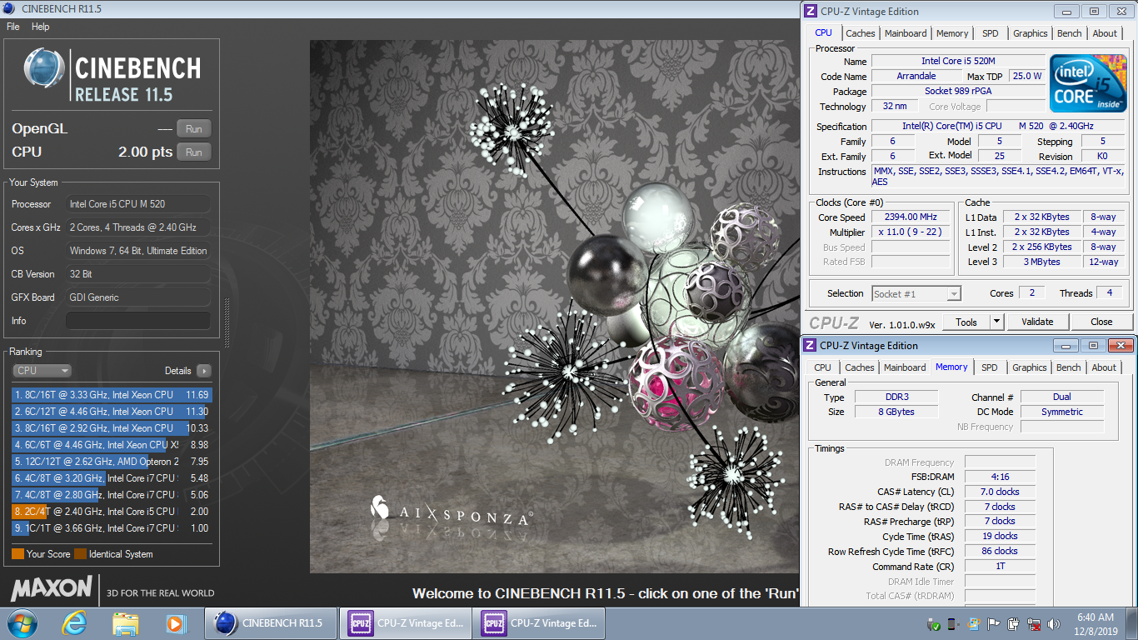This screenshot has height=640, width=1138.
Task: Select ranking row 2. 6C/12T @ 4.46 GHz
Action: pos(112,412)
